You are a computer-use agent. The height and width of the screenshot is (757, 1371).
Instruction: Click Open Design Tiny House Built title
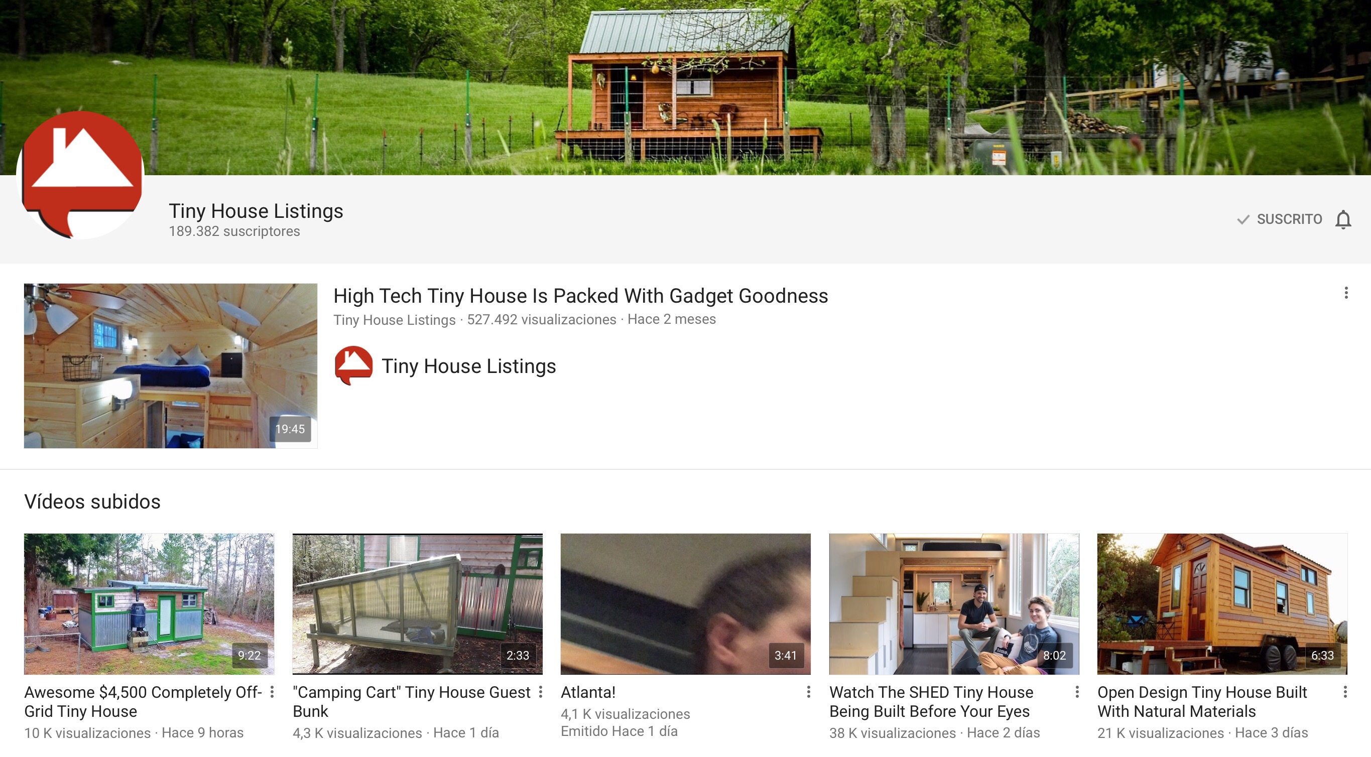[x=1202, y=702]
